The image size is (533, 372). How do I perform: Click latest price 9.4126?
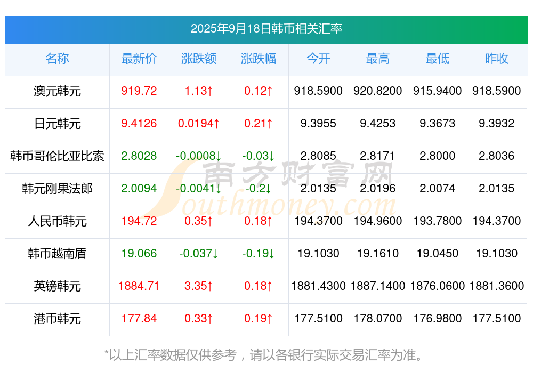click(x=139, y=124)
